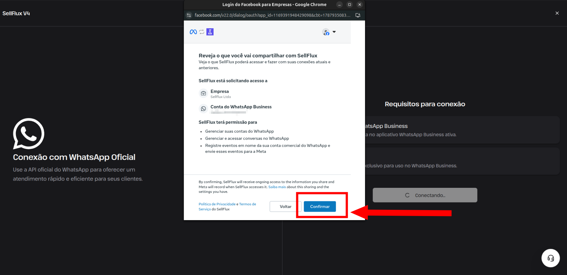Click the arrows icon between Meta and SellFlux logos
This screenshot has width=567, height=275.
click(x=202, y=32)
